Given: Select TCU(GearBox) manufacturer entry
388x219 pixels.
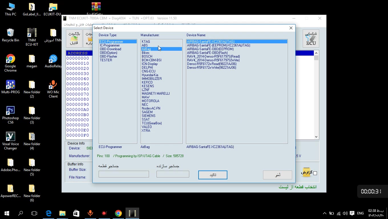Looking at the screenshot, I should 161,123.
